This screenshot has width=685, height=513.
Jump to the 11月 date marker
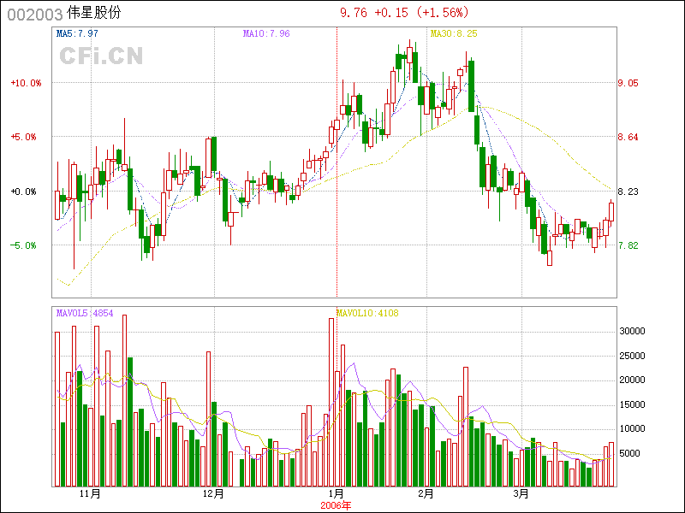coord(90,494)
